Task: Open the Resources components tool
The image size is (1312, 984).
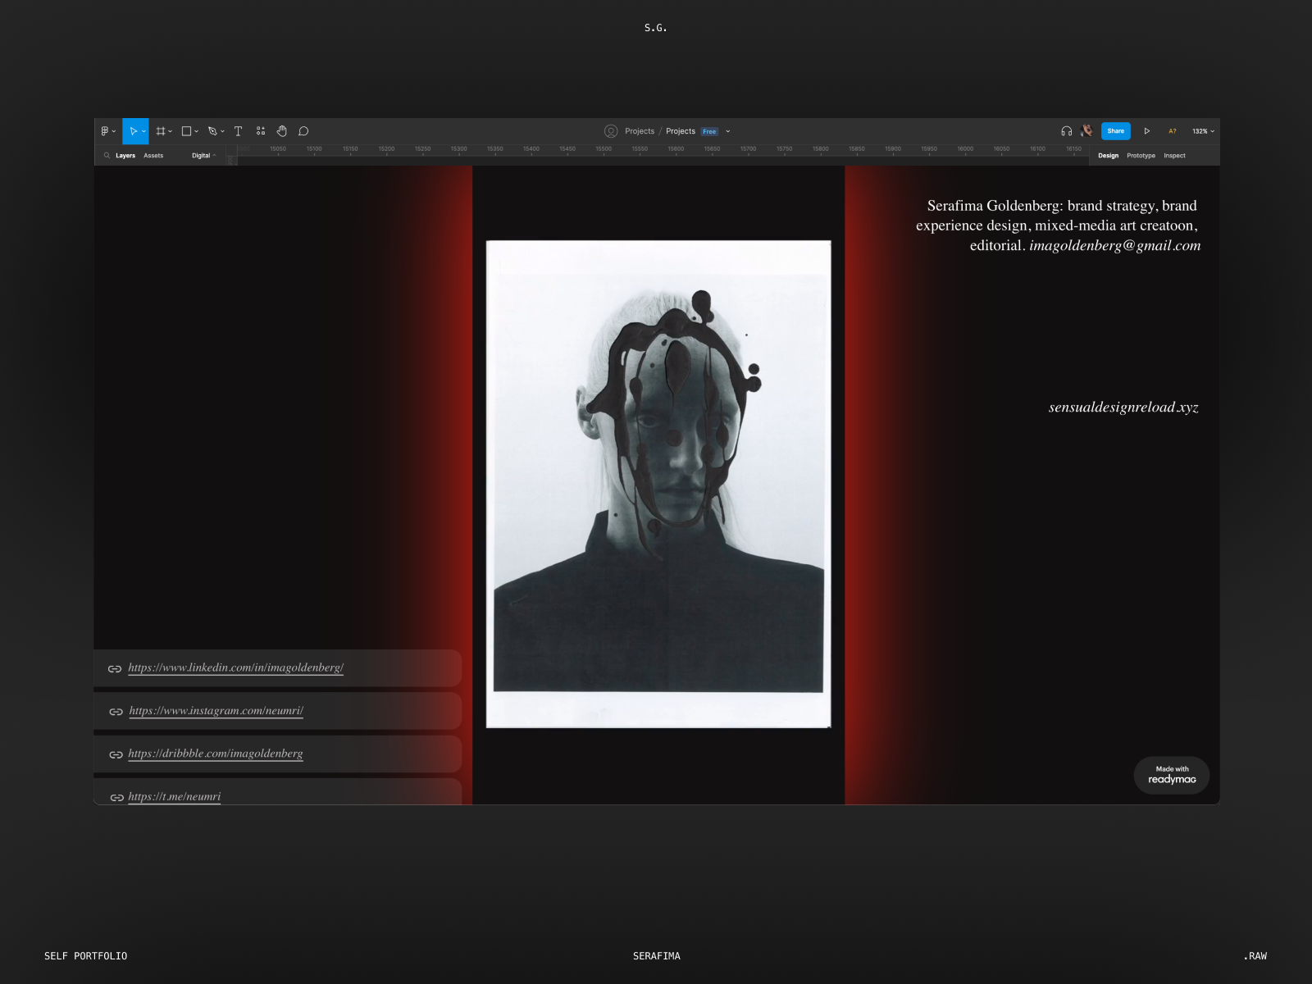Action: coord(261,131)
